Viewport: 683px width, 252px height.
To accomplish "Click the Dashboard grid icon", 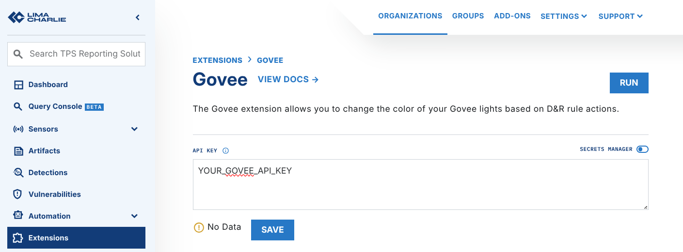I will click(18, 85).
